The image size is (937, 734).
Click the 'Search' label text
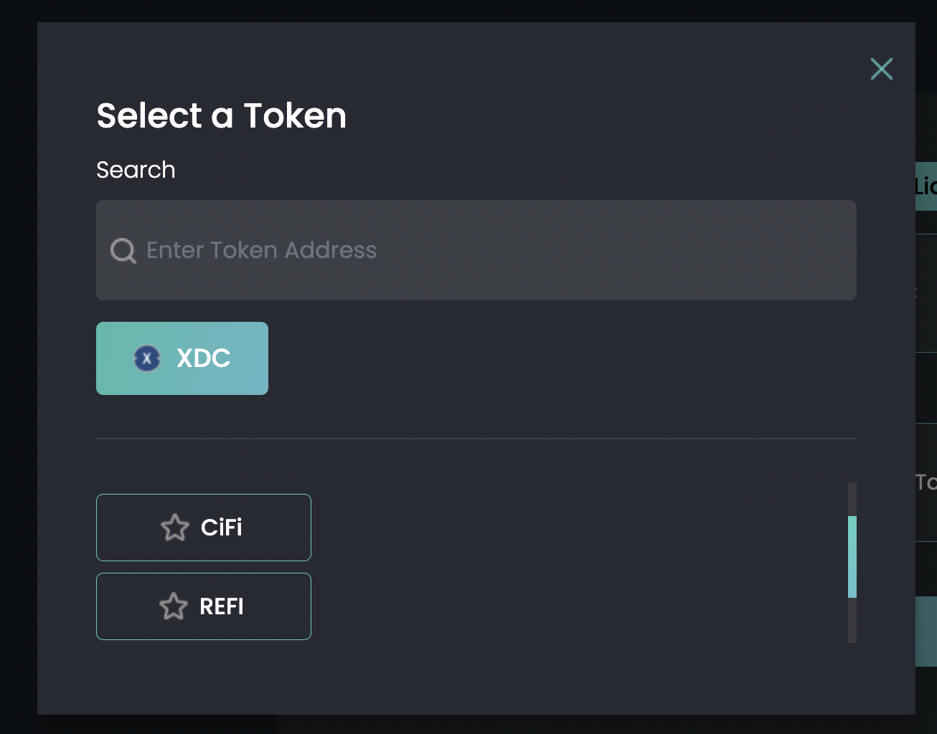136,170
